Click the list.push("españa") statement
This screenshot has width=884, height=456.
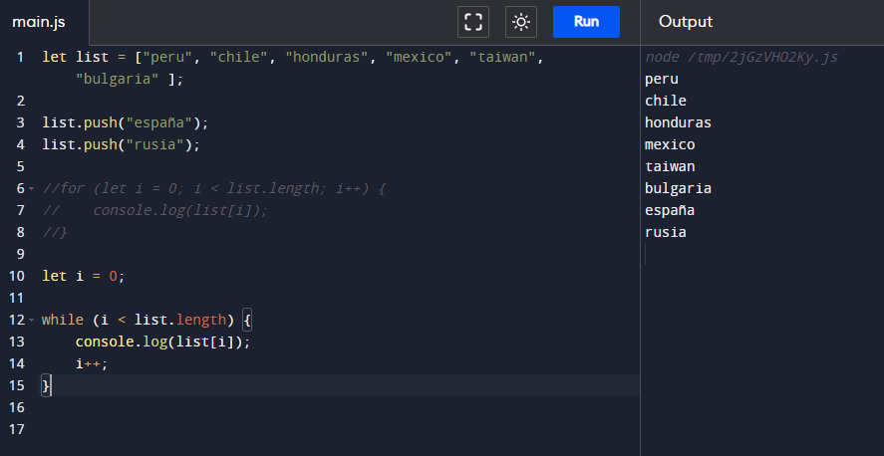tap(126, 123)
